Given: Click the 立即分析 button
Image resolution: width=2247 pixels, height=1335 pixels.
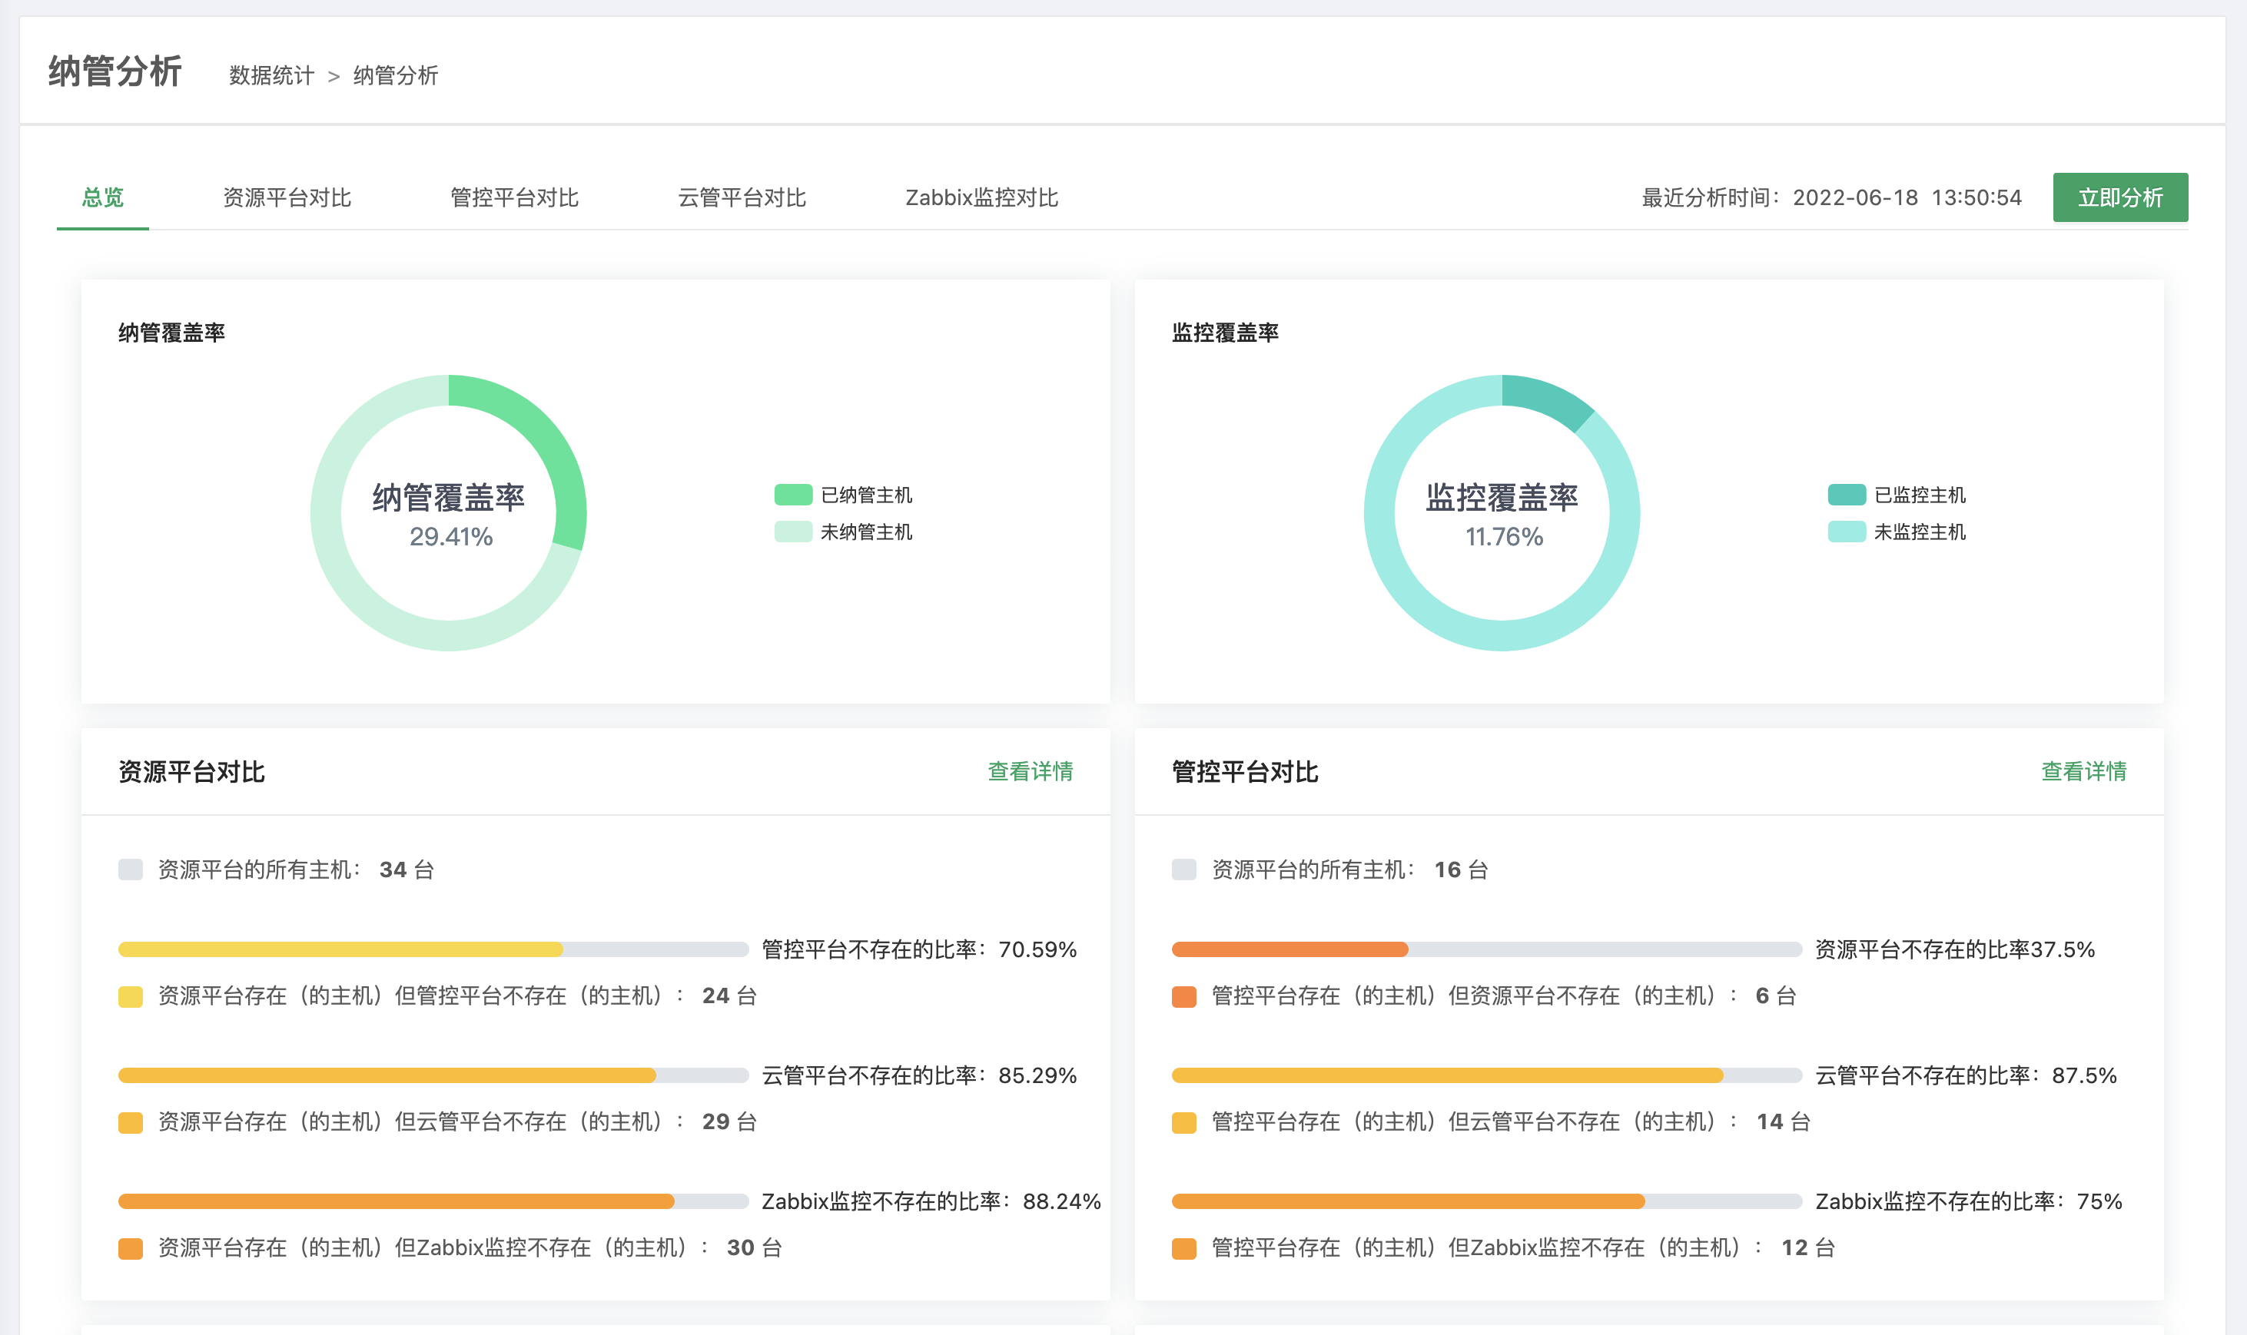Looking at the screenshot, I should 2120,197.
